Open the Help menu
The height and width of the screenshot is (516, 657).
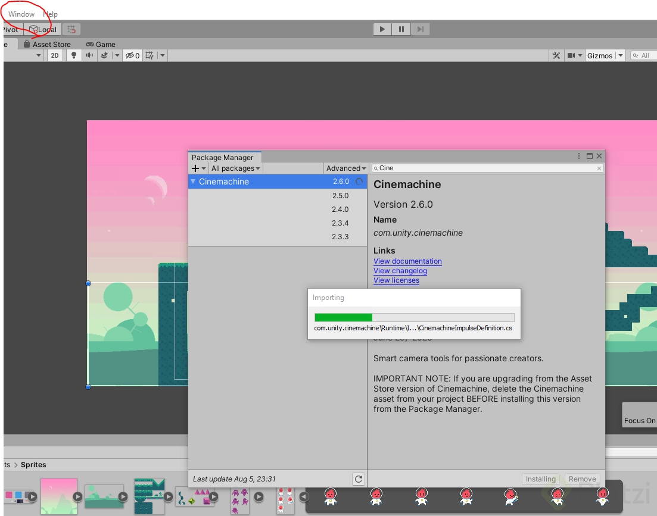(x=50, y=14)
